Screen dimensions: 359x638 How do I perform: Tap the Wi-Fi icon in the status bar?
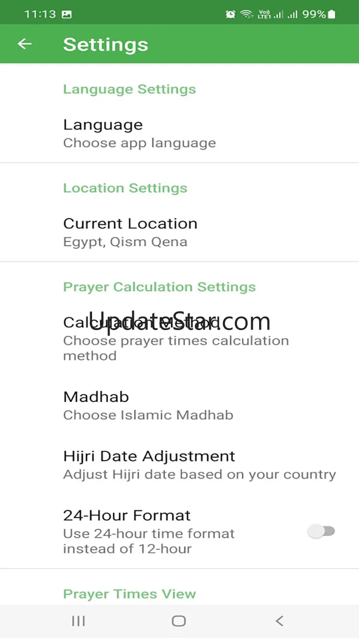pos(246,14)
